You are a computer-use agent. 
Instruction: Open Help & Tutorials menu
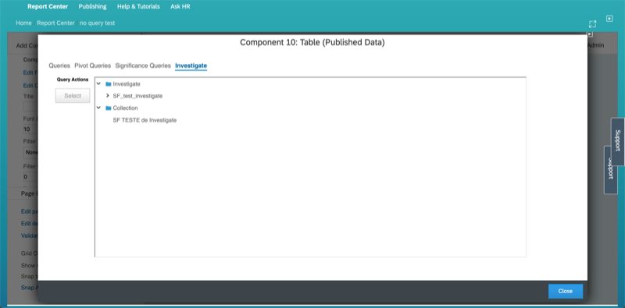pyautogui.click(x=138, y=6)
